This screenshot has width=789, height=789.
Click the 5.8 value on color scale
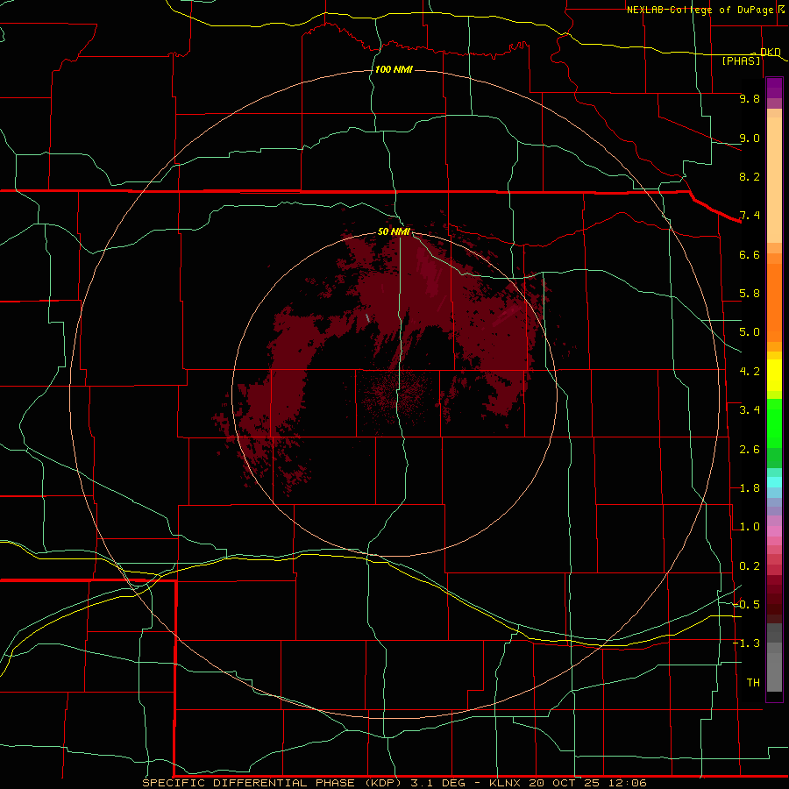(x=750, y=294)
